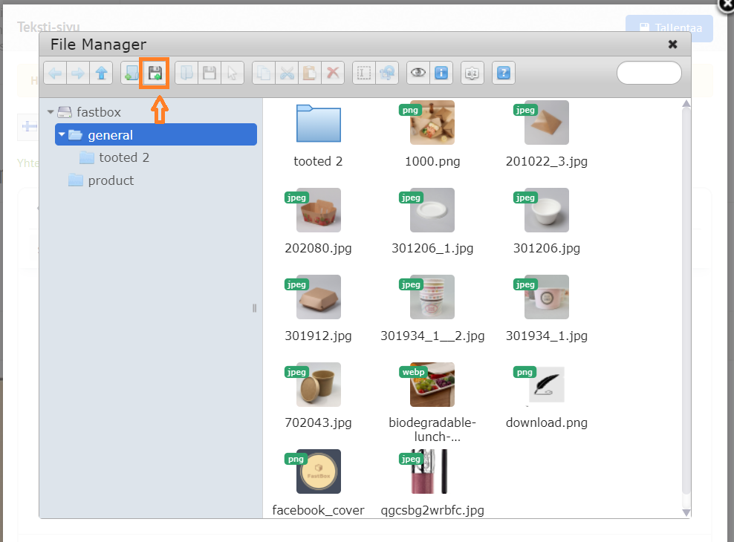Select download.png thumbnail
Viewport: 734px width, 542px height.
tap(546, 385)
